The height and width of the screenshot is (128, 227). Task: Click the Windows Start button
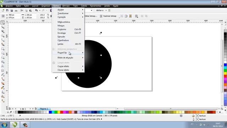point(4,125)
